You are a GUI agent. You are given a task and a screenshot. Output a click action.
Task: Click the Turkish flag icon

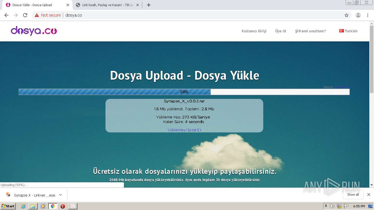tap(341, 31)
